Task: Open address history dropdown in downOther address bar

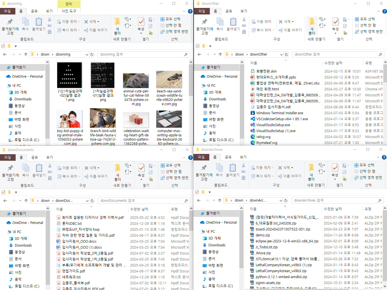Action: (282, 54)
